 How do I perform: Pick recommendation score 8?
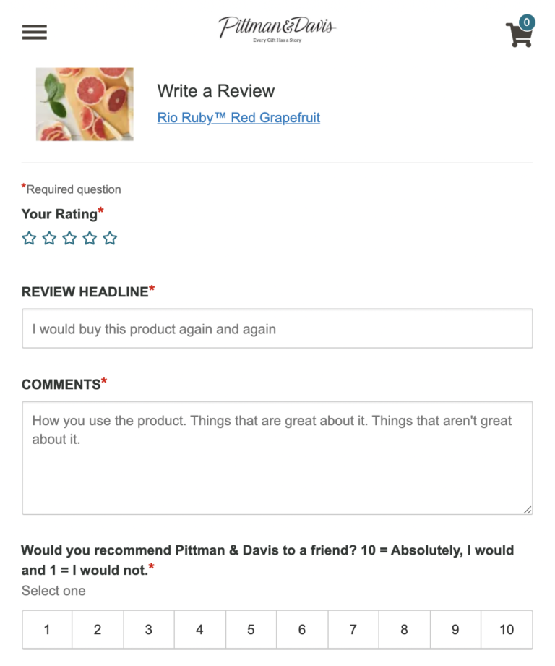[404, 629]
